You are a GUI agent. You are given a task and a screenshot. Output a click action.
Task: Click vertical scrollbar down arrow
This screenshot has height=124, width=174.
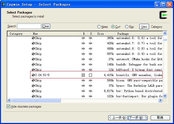(165, 96)
